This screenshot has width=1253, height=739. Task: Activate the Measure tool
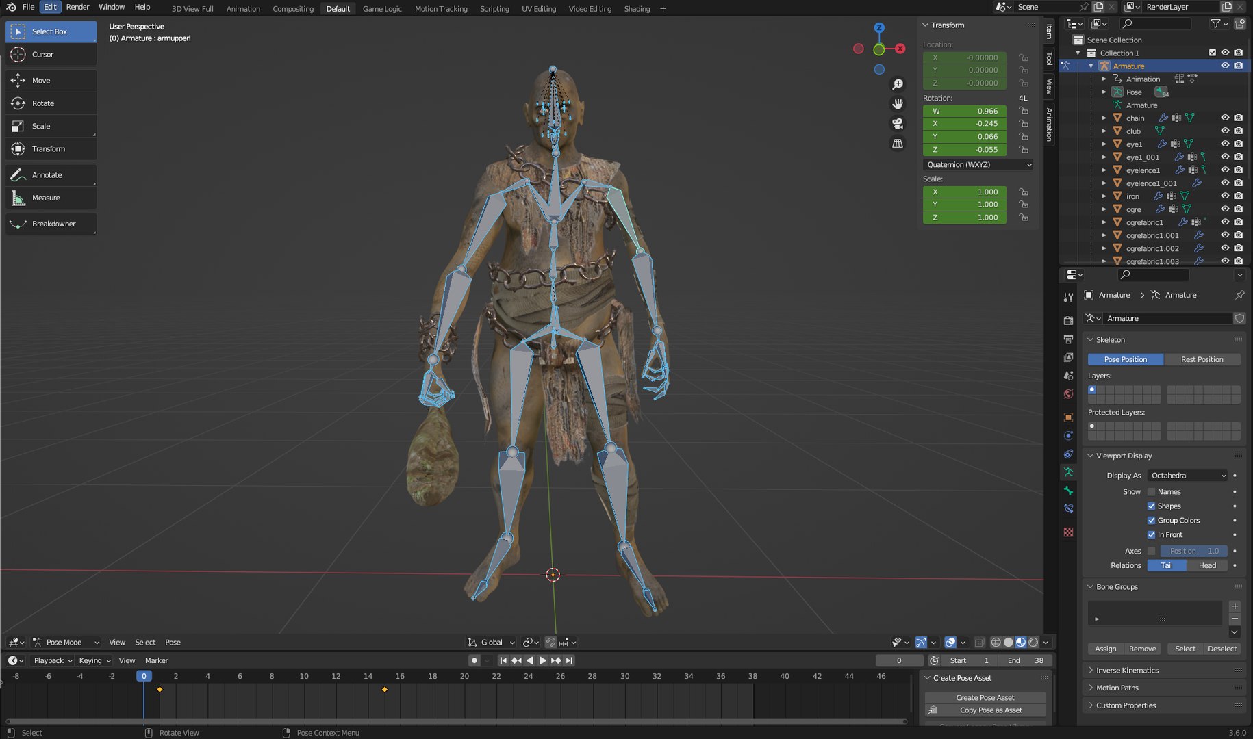coord(51,198)
